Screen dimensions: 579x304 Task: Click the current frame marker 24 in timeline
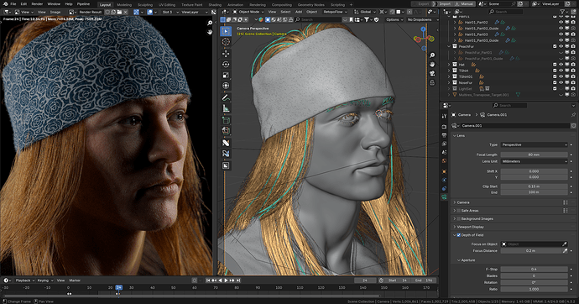point(118,287)
